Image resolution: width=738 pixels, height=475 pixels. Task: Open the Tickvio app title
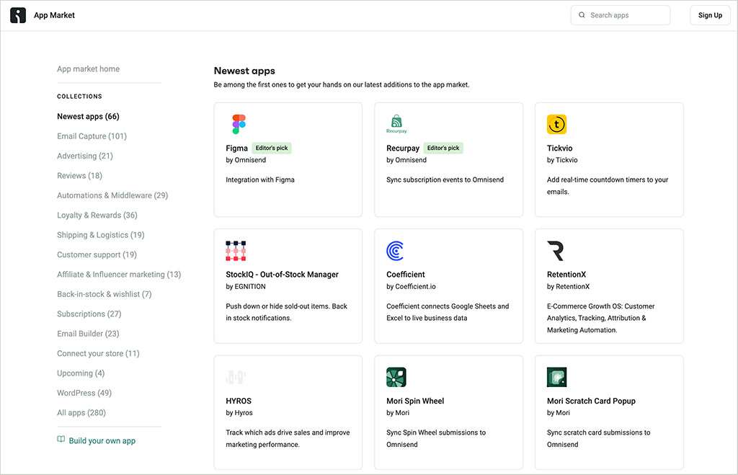[559, 148]
